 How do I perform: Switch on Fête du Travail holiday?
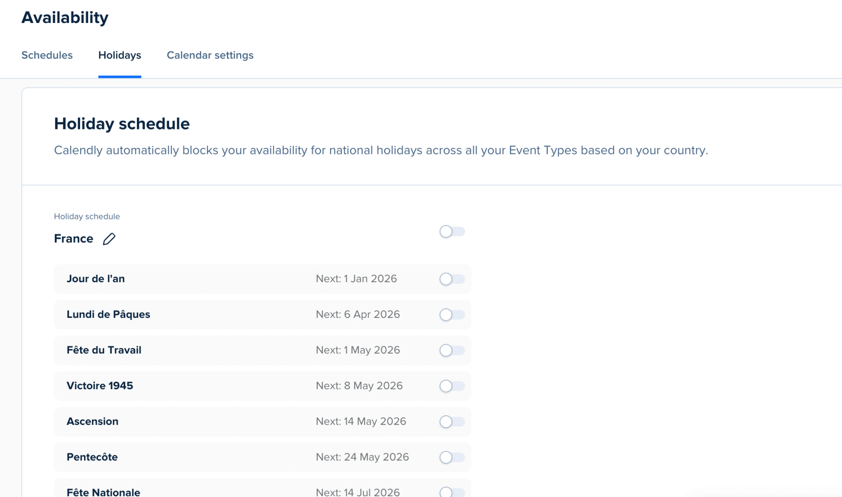pyautogui.click(x=452, y=350)
